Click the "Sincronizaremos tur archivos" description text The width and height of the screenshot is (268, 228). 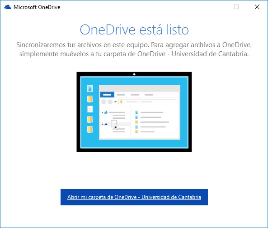134,49
